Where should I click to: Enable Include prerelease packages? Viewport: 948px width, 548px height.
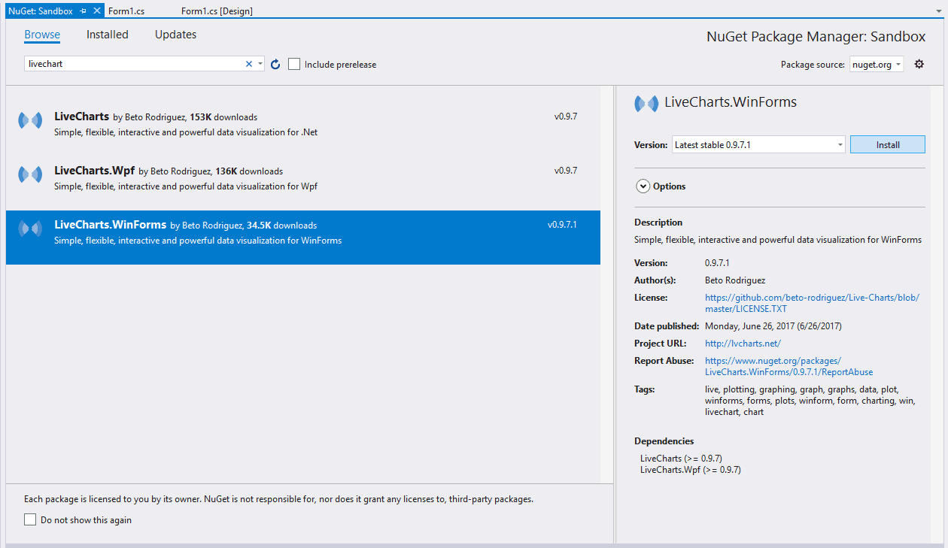(x=293, y=64)
